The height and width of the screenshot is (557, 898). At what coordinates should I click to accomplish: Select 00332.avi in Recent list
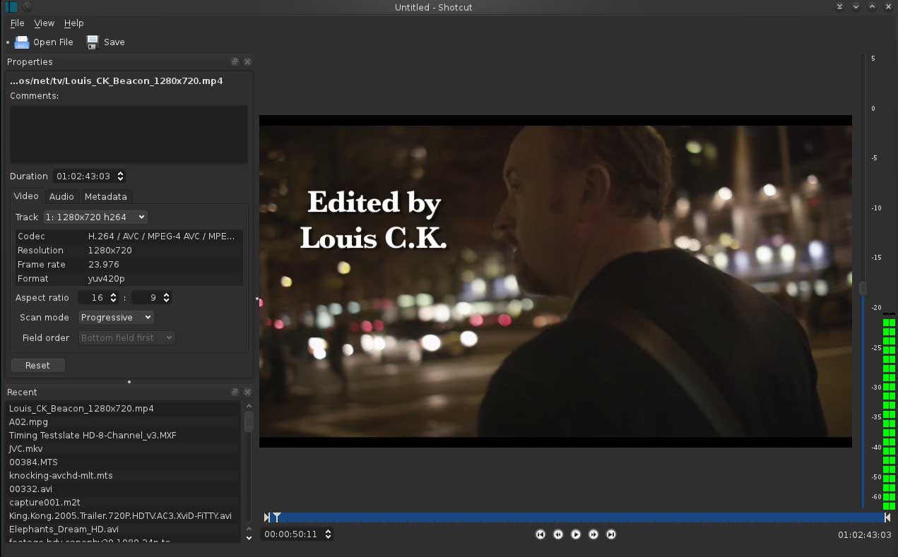tap(124, 489)
